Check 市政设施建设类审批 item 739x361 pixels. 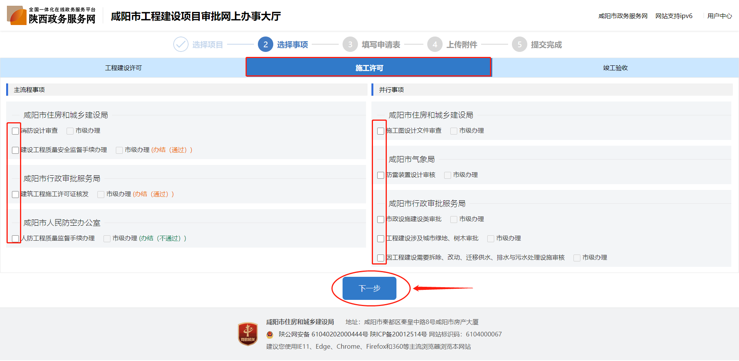click(x=381, y=220)
